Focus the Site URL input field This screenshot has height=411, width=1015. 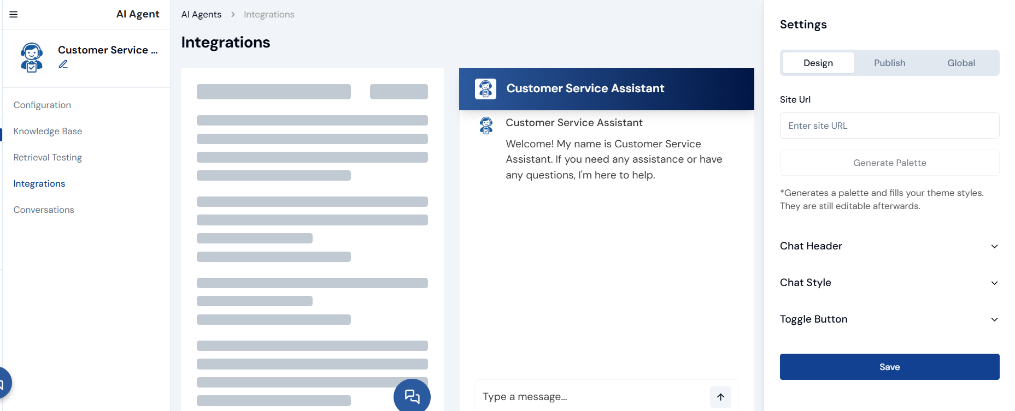click(x=889, y=126)
